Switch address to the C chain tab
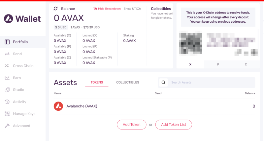 246,64
